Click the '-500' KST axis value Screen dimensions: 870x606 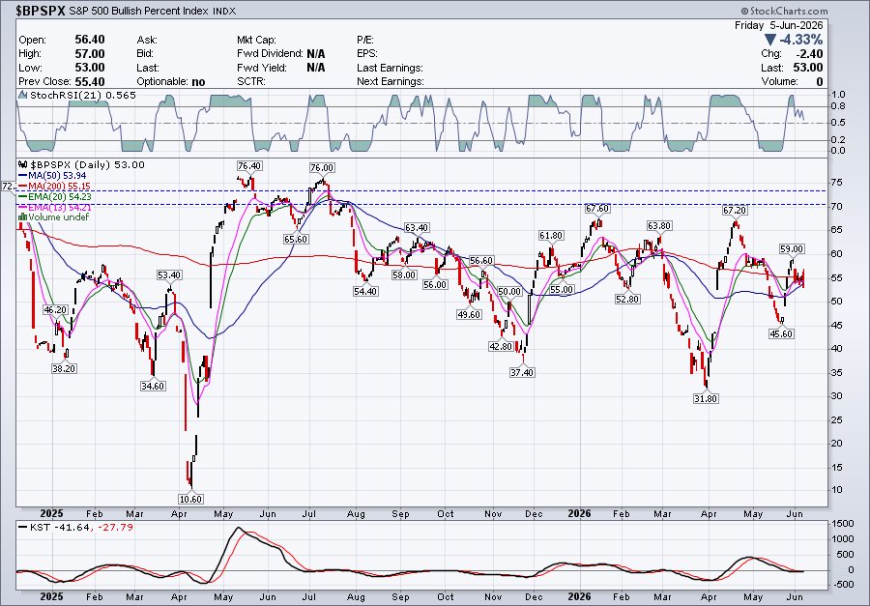pos(842,585)
